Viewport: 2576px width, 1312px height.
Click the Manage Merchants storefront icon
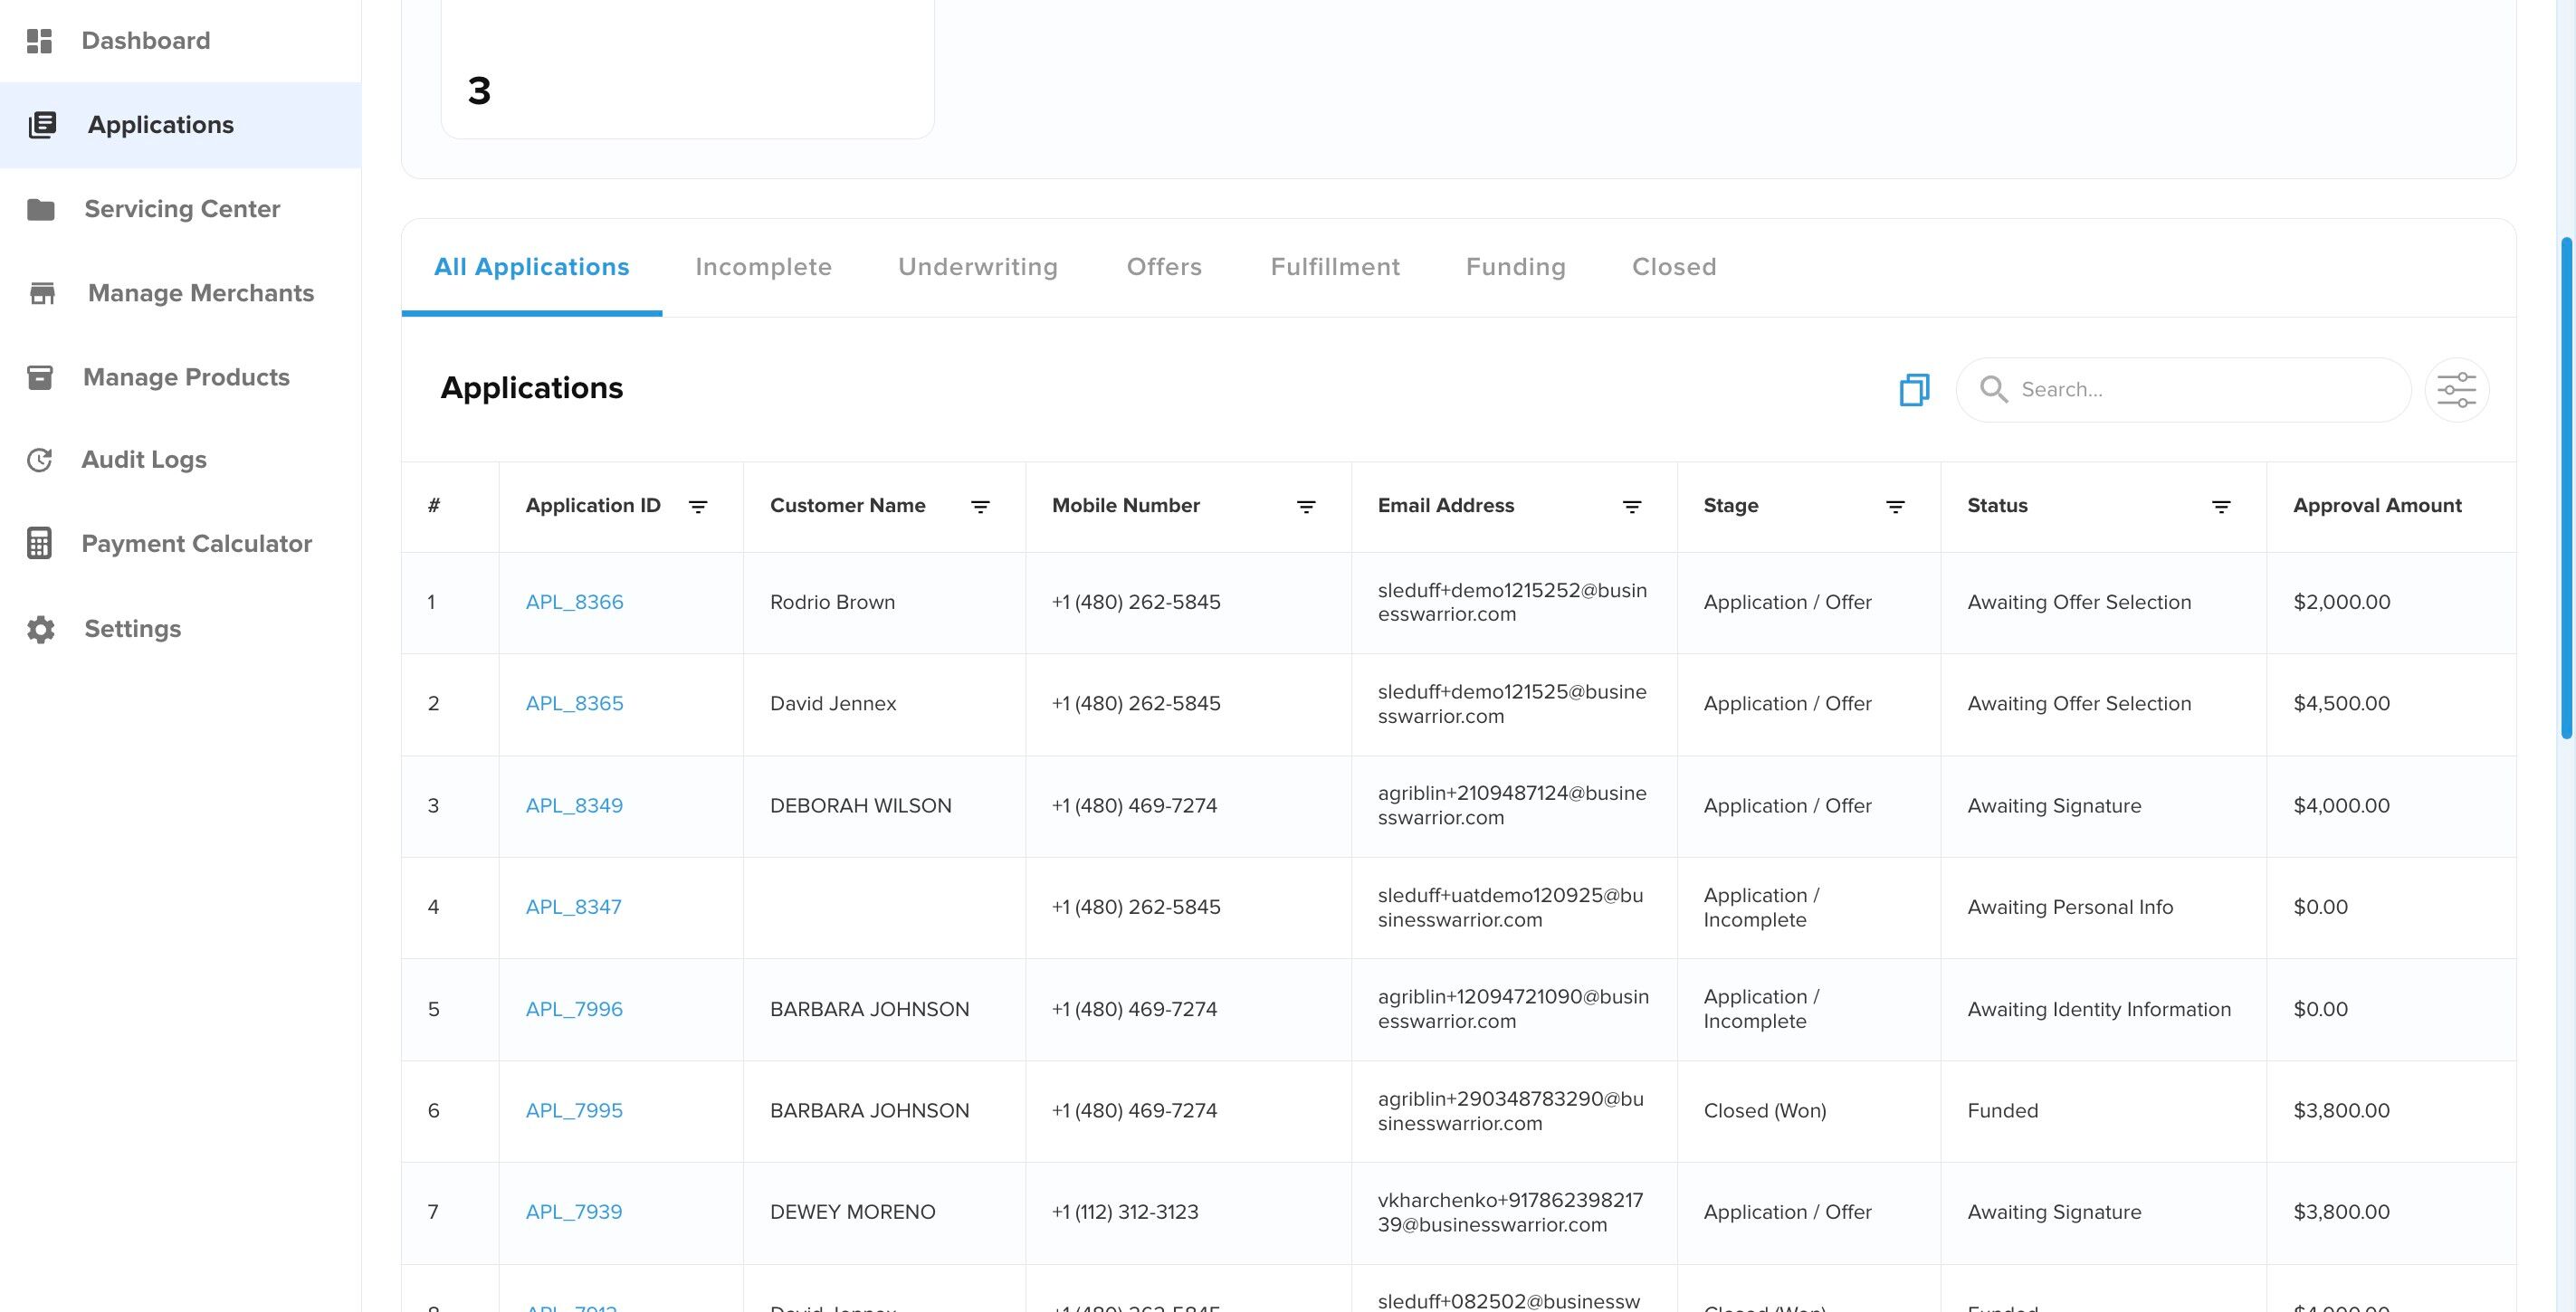pos(42,293)
